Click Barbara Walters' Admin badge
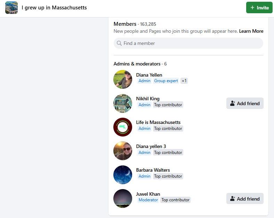 coord(144,176)
